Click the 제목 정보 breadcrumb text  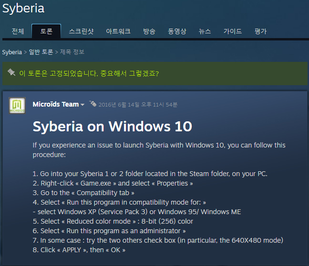(x=72, y=52)
